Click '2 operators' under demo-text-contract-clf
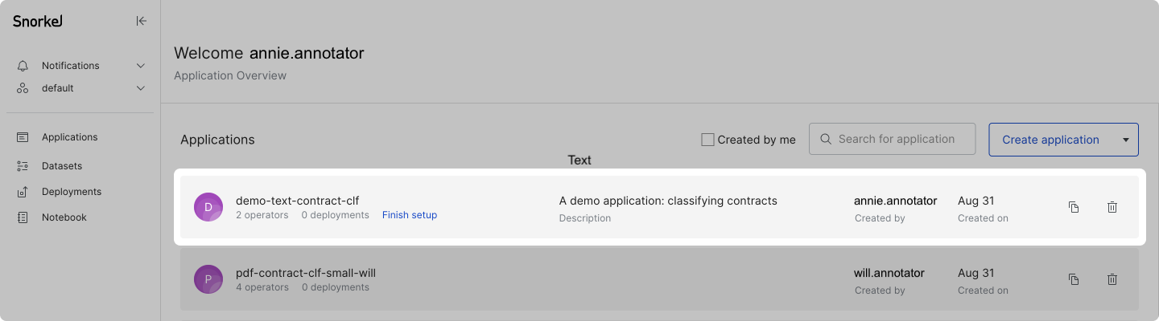 tap(262, 215)
